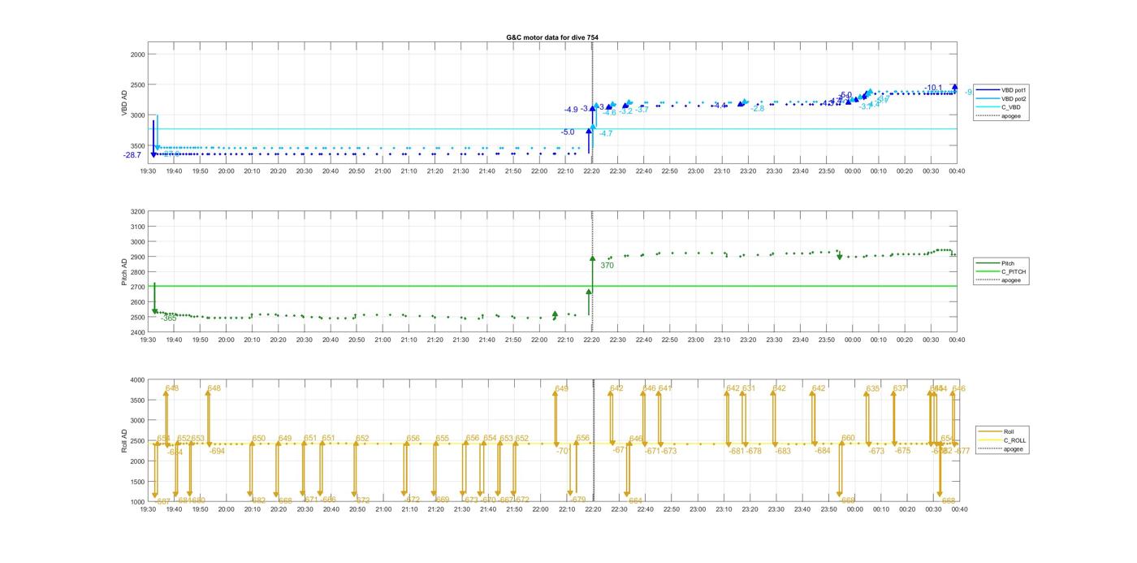Image resolution: width=1137 pixels, height=563 pixels.
Task: Click the 19:30 time tick under the VBD plot
Action: point(148,171)
